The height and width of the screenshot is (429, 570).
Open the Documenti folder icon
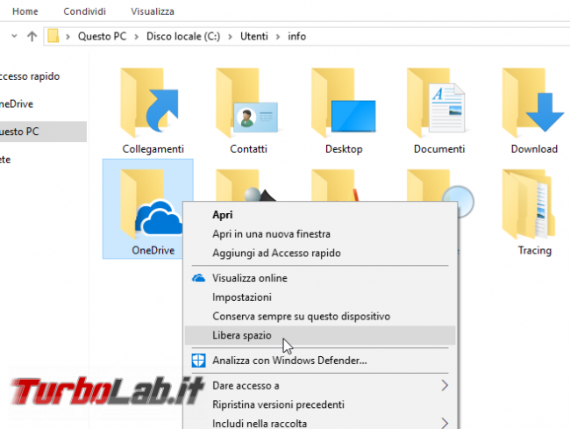click(436, 103)
